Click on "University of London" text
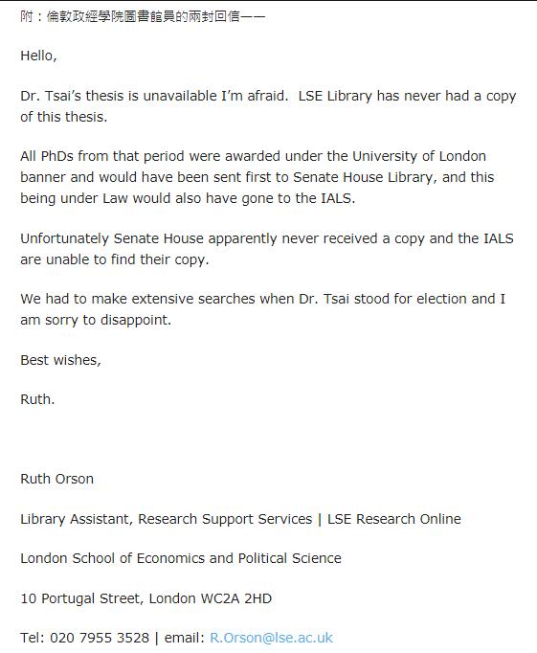The width and height of the screenshot is (537, 653). click(419, 156)
